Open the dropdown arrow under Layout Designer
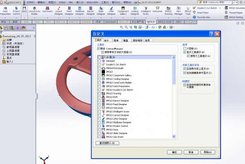This screenshot has height=164, width=245. pos(58,18)
